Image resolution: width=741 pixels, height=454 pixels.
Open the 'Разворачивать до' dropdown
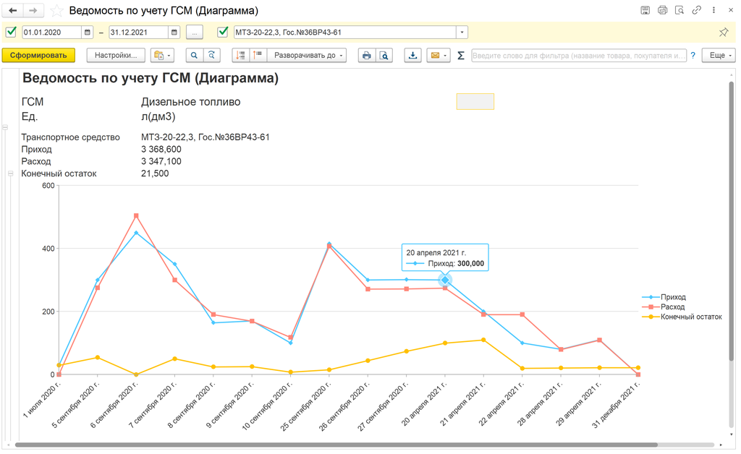pos(309,56)
